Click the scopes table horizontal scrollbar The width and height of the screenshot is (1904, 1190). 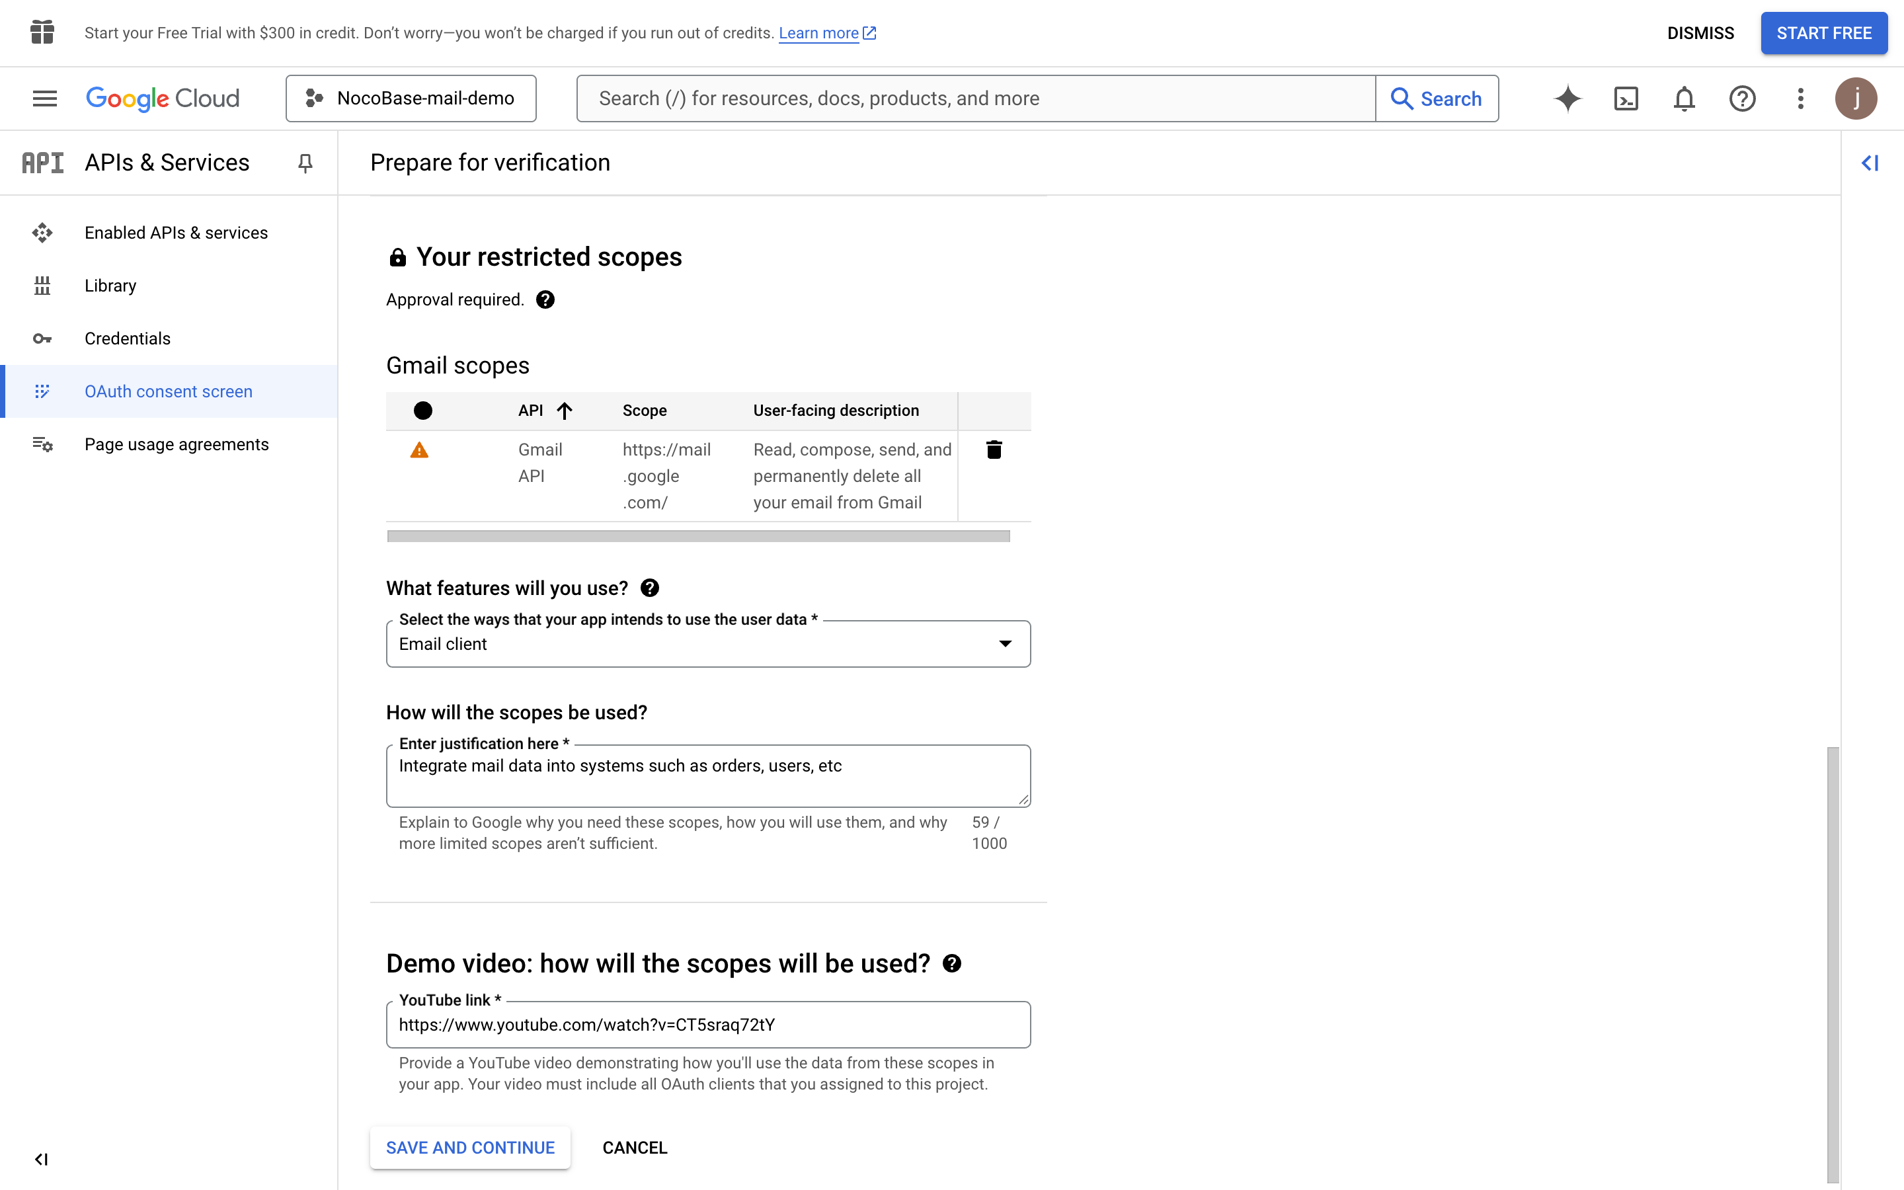698,536
